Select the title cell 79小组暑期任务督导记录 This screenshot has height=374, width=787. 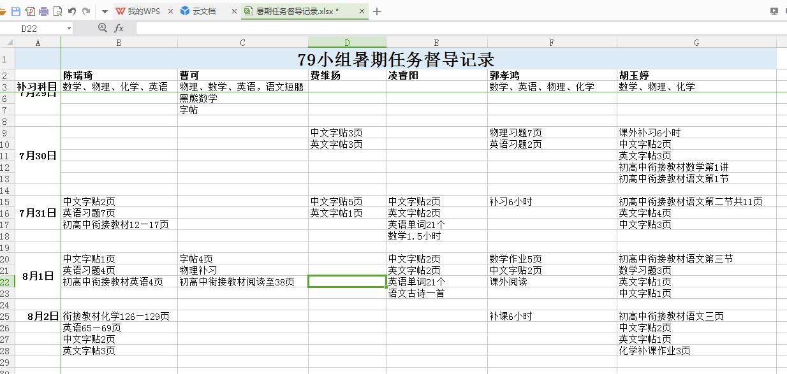pos(395,59)
